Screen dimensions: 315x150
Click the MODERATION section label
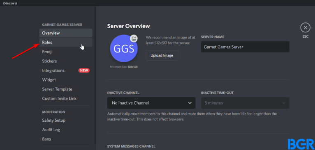(53, 112)
